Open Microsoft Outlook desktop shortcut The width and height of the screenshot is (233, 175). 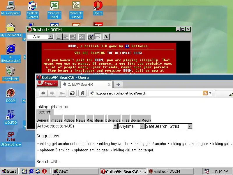tap(76, 10)
